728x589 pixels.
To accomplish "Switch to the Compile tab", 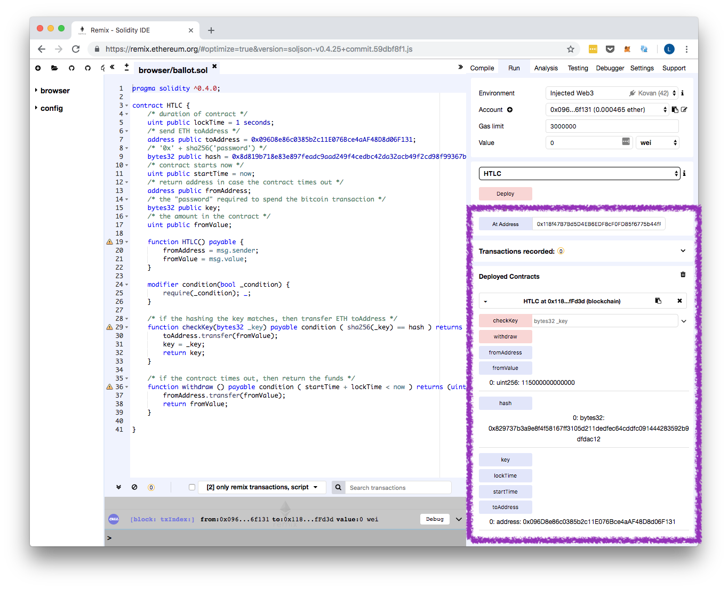I will [x=482, y=68].
